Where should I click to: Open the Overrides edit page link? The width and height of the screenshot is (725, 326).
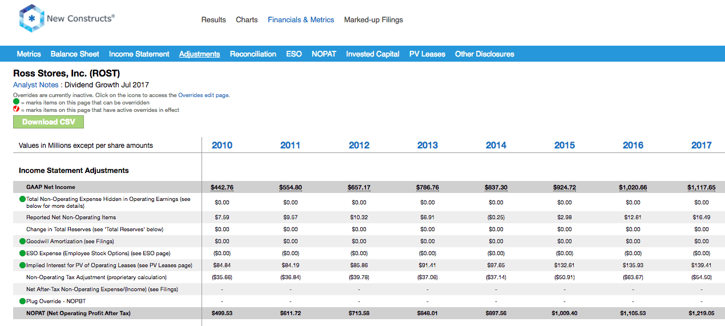point(204,95)
